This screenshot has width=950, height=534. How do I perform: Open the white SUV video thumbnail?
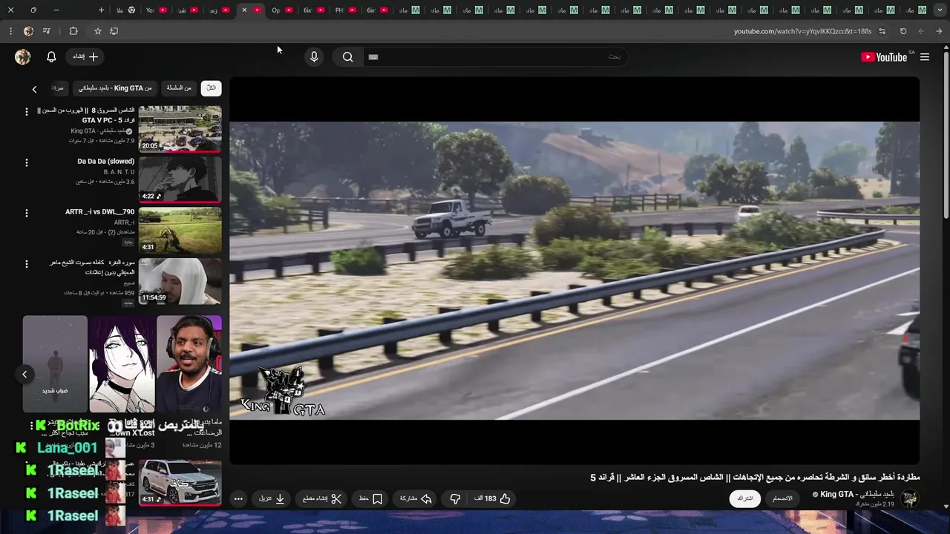point(180,482)
